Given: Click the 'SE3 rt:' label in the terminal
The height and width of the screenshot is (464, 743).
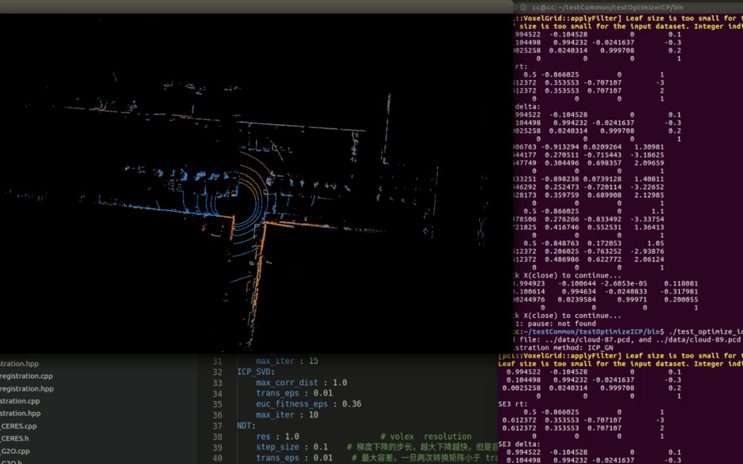Looking at the screenshot, I should [x=513, y=404].
